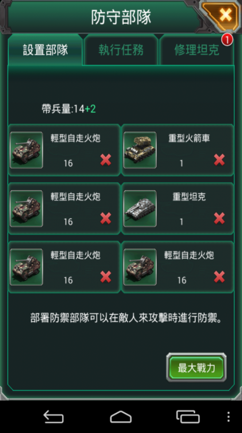Select the 設置部隊 tab
The height and width of the screenshot is (433, 242).
coord(46,50)
